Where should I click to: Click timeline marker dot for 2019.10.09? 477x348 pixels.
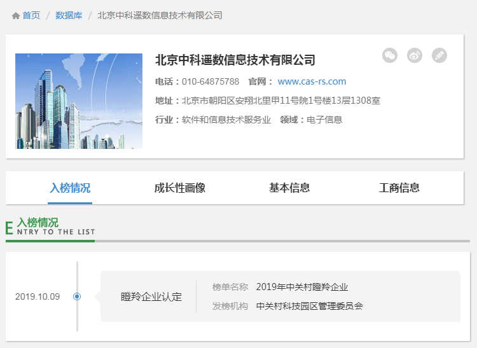[77, 296]
